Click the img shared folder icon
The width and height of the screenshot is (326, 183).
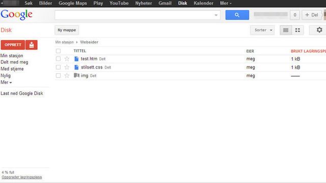tap(76, 75)
